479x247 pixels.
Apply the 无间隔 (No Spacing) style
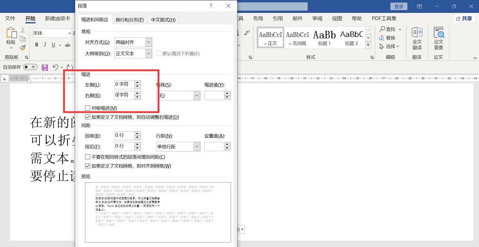pyautogui.click(x=298, y=38)
